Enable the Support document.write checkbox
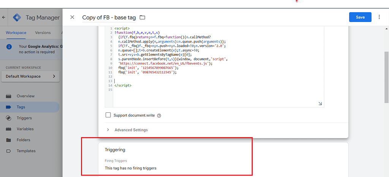This screenshot has height=177, width=389. 108,115
